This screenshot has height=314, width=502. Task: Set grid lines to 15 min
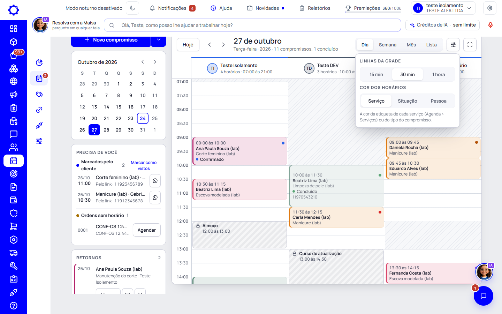click(376, 74)
